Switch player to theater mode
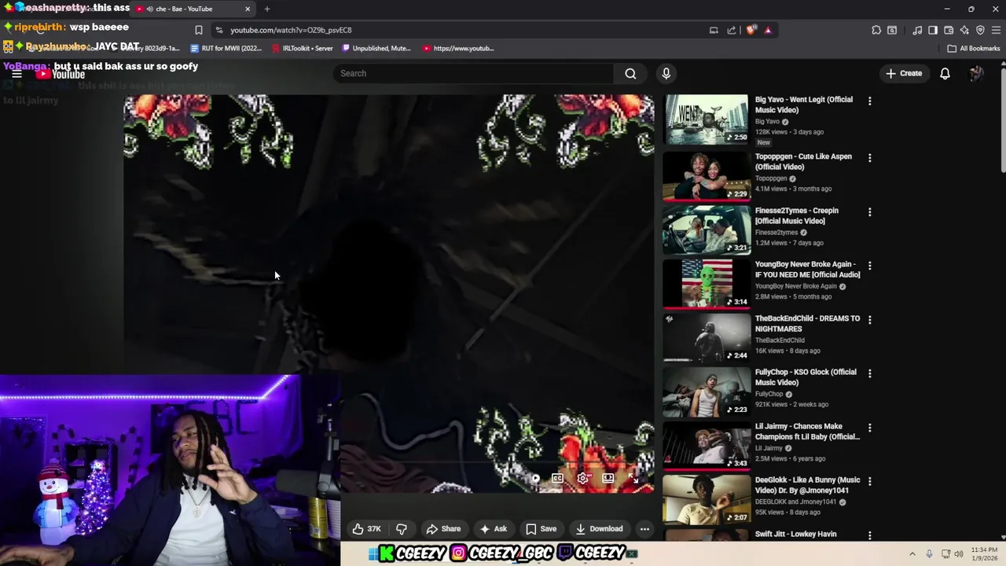1006x566 pixels. tap(608, 478)
